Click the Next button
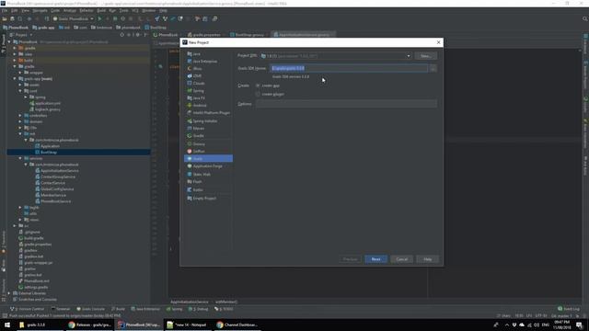589x331 pixels. point(375,259)
